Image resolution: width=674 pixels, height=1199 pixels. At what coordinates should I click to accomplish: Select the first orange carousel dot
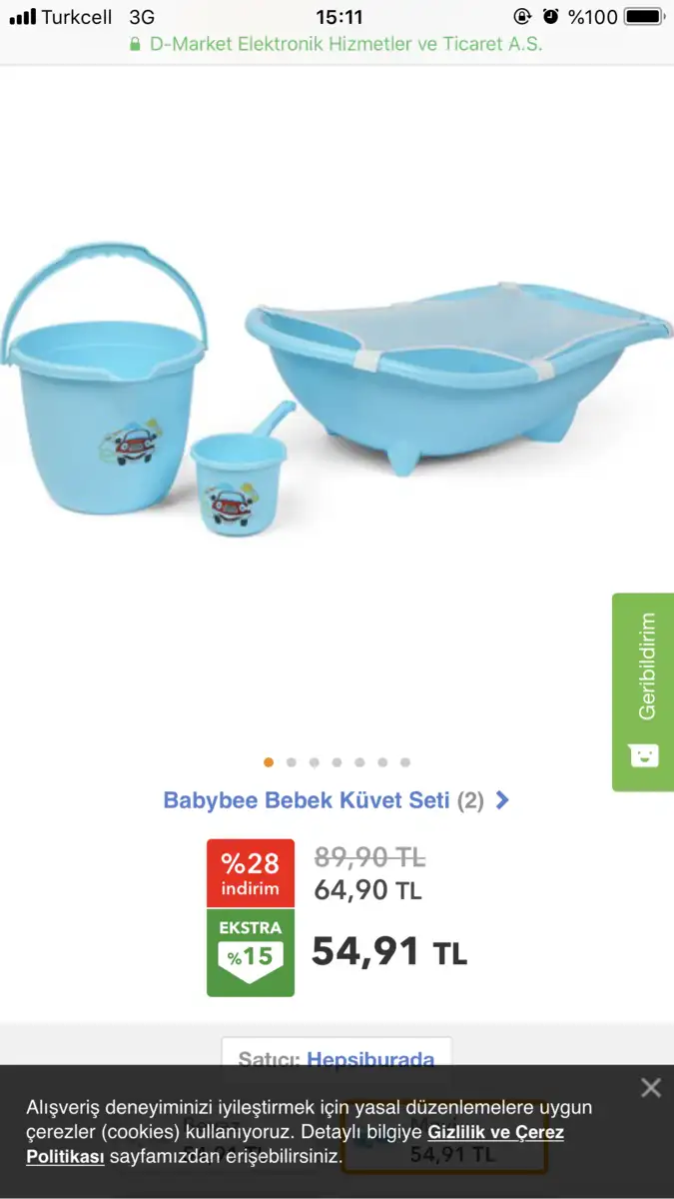[x=269, y=762]
